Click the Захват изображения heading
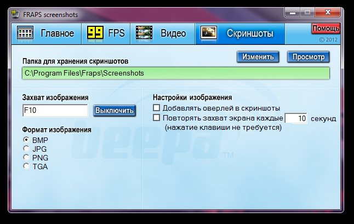 tap(55, 97)
